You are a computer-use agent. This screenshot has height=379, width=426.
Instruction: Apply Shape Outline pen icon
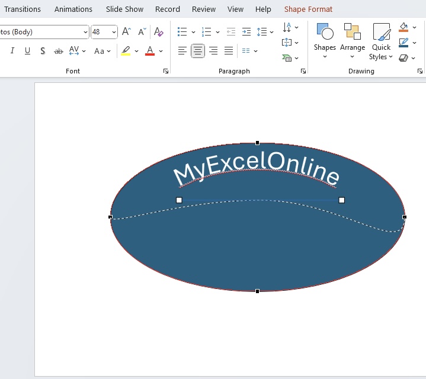tap(403, 43)
